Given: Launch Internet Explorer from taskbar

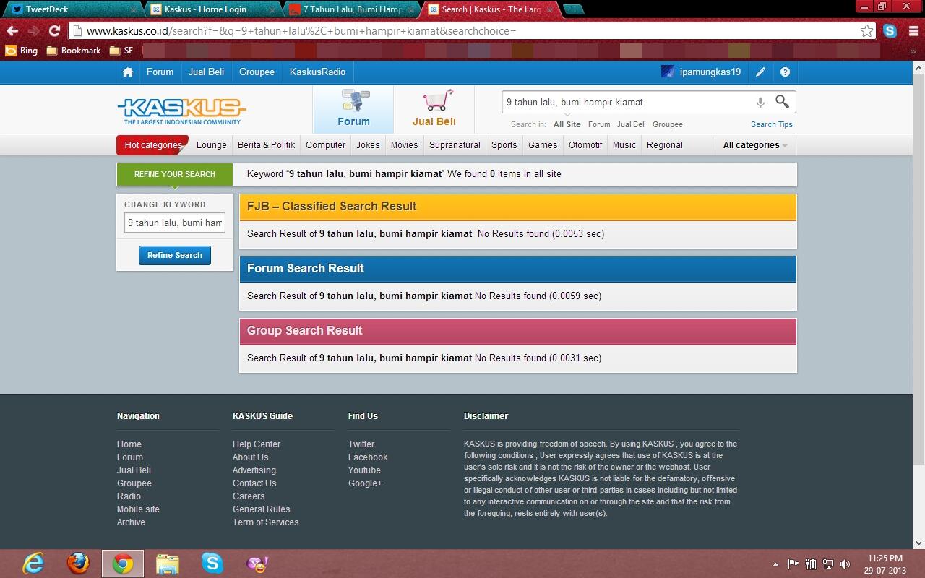Looking at the screenshot, I should [33, 563].
